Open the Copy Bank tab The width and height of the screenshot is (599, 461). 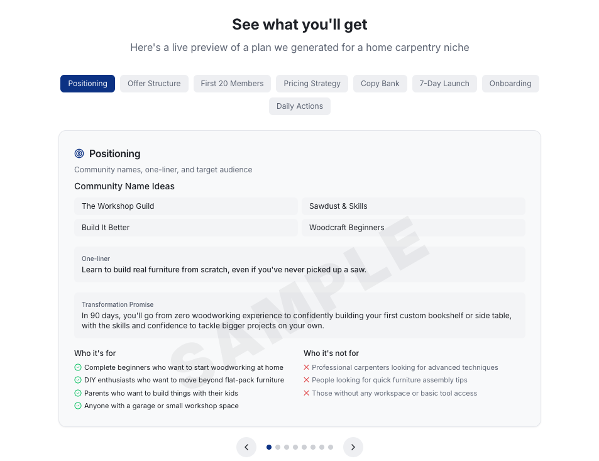[x=380, y=84]
